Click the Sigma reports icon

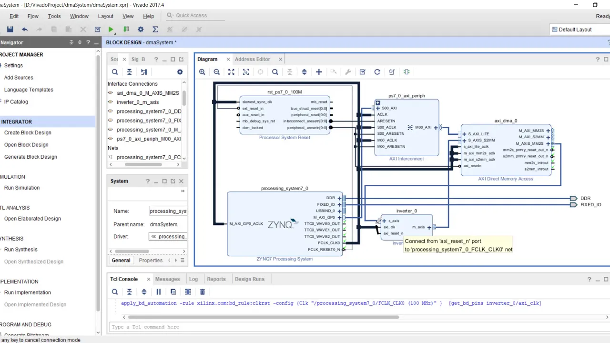(155, 30)
